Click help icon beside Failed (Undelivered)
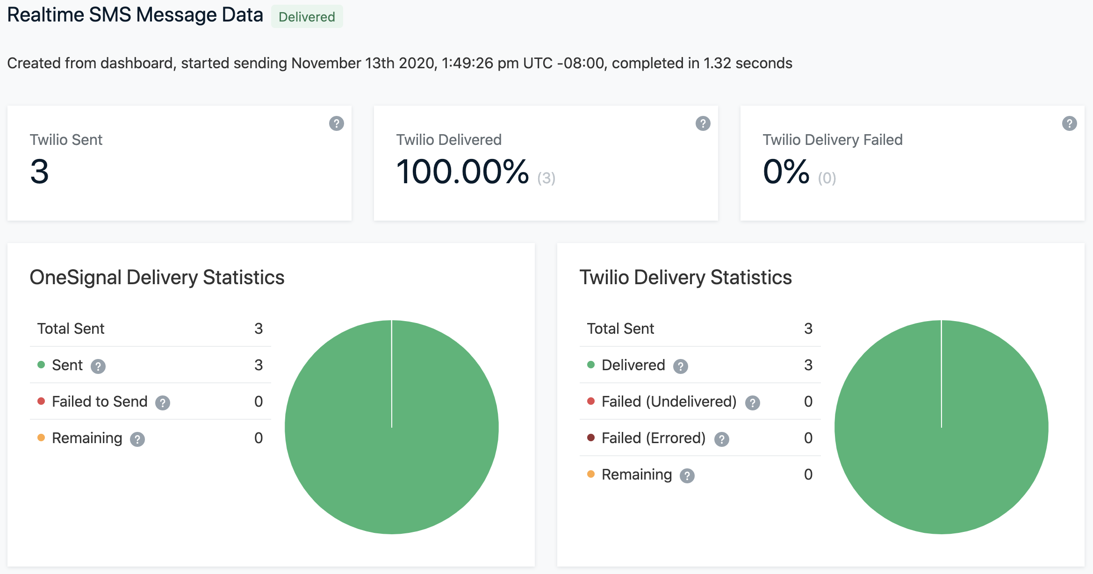 click(x=753, y=402)
